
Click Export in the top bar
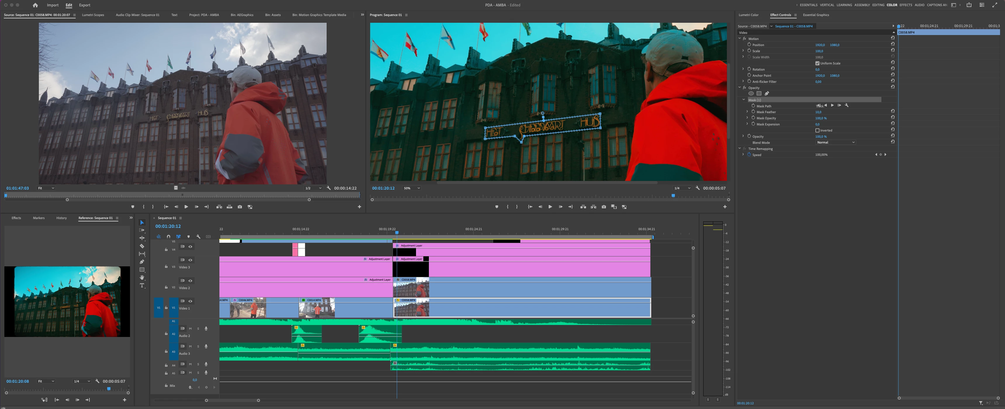click(84, 5)
